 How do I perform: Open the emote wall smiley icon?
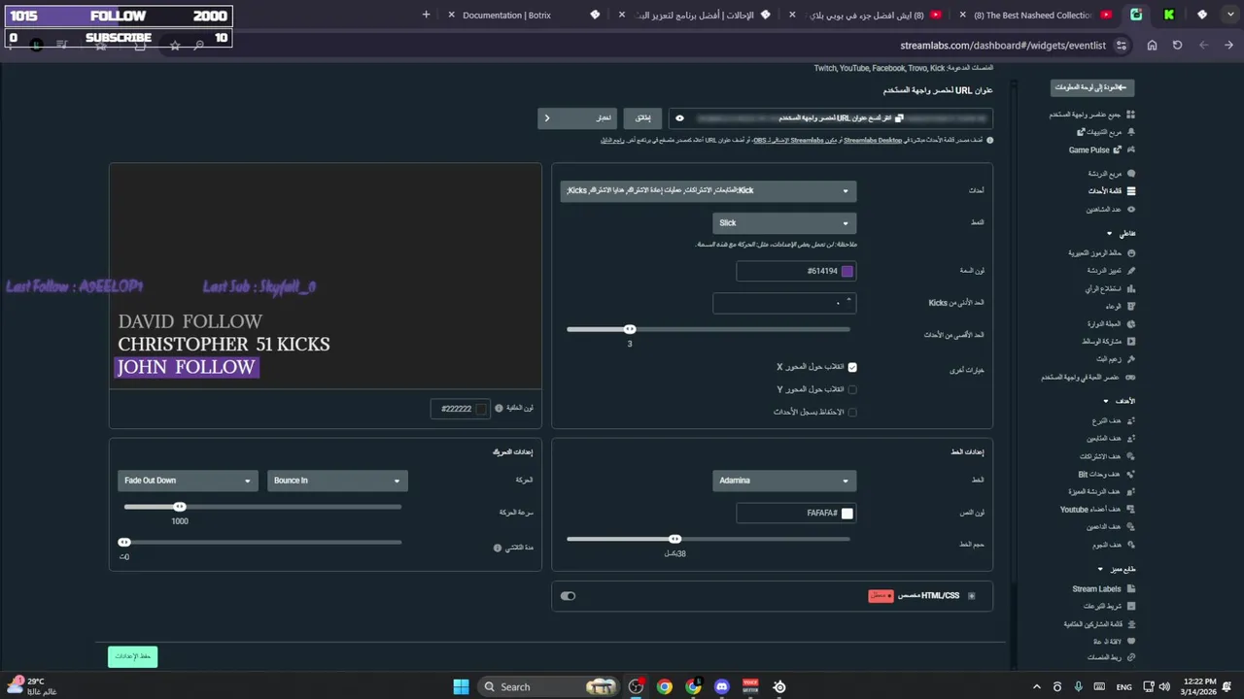1130,253
